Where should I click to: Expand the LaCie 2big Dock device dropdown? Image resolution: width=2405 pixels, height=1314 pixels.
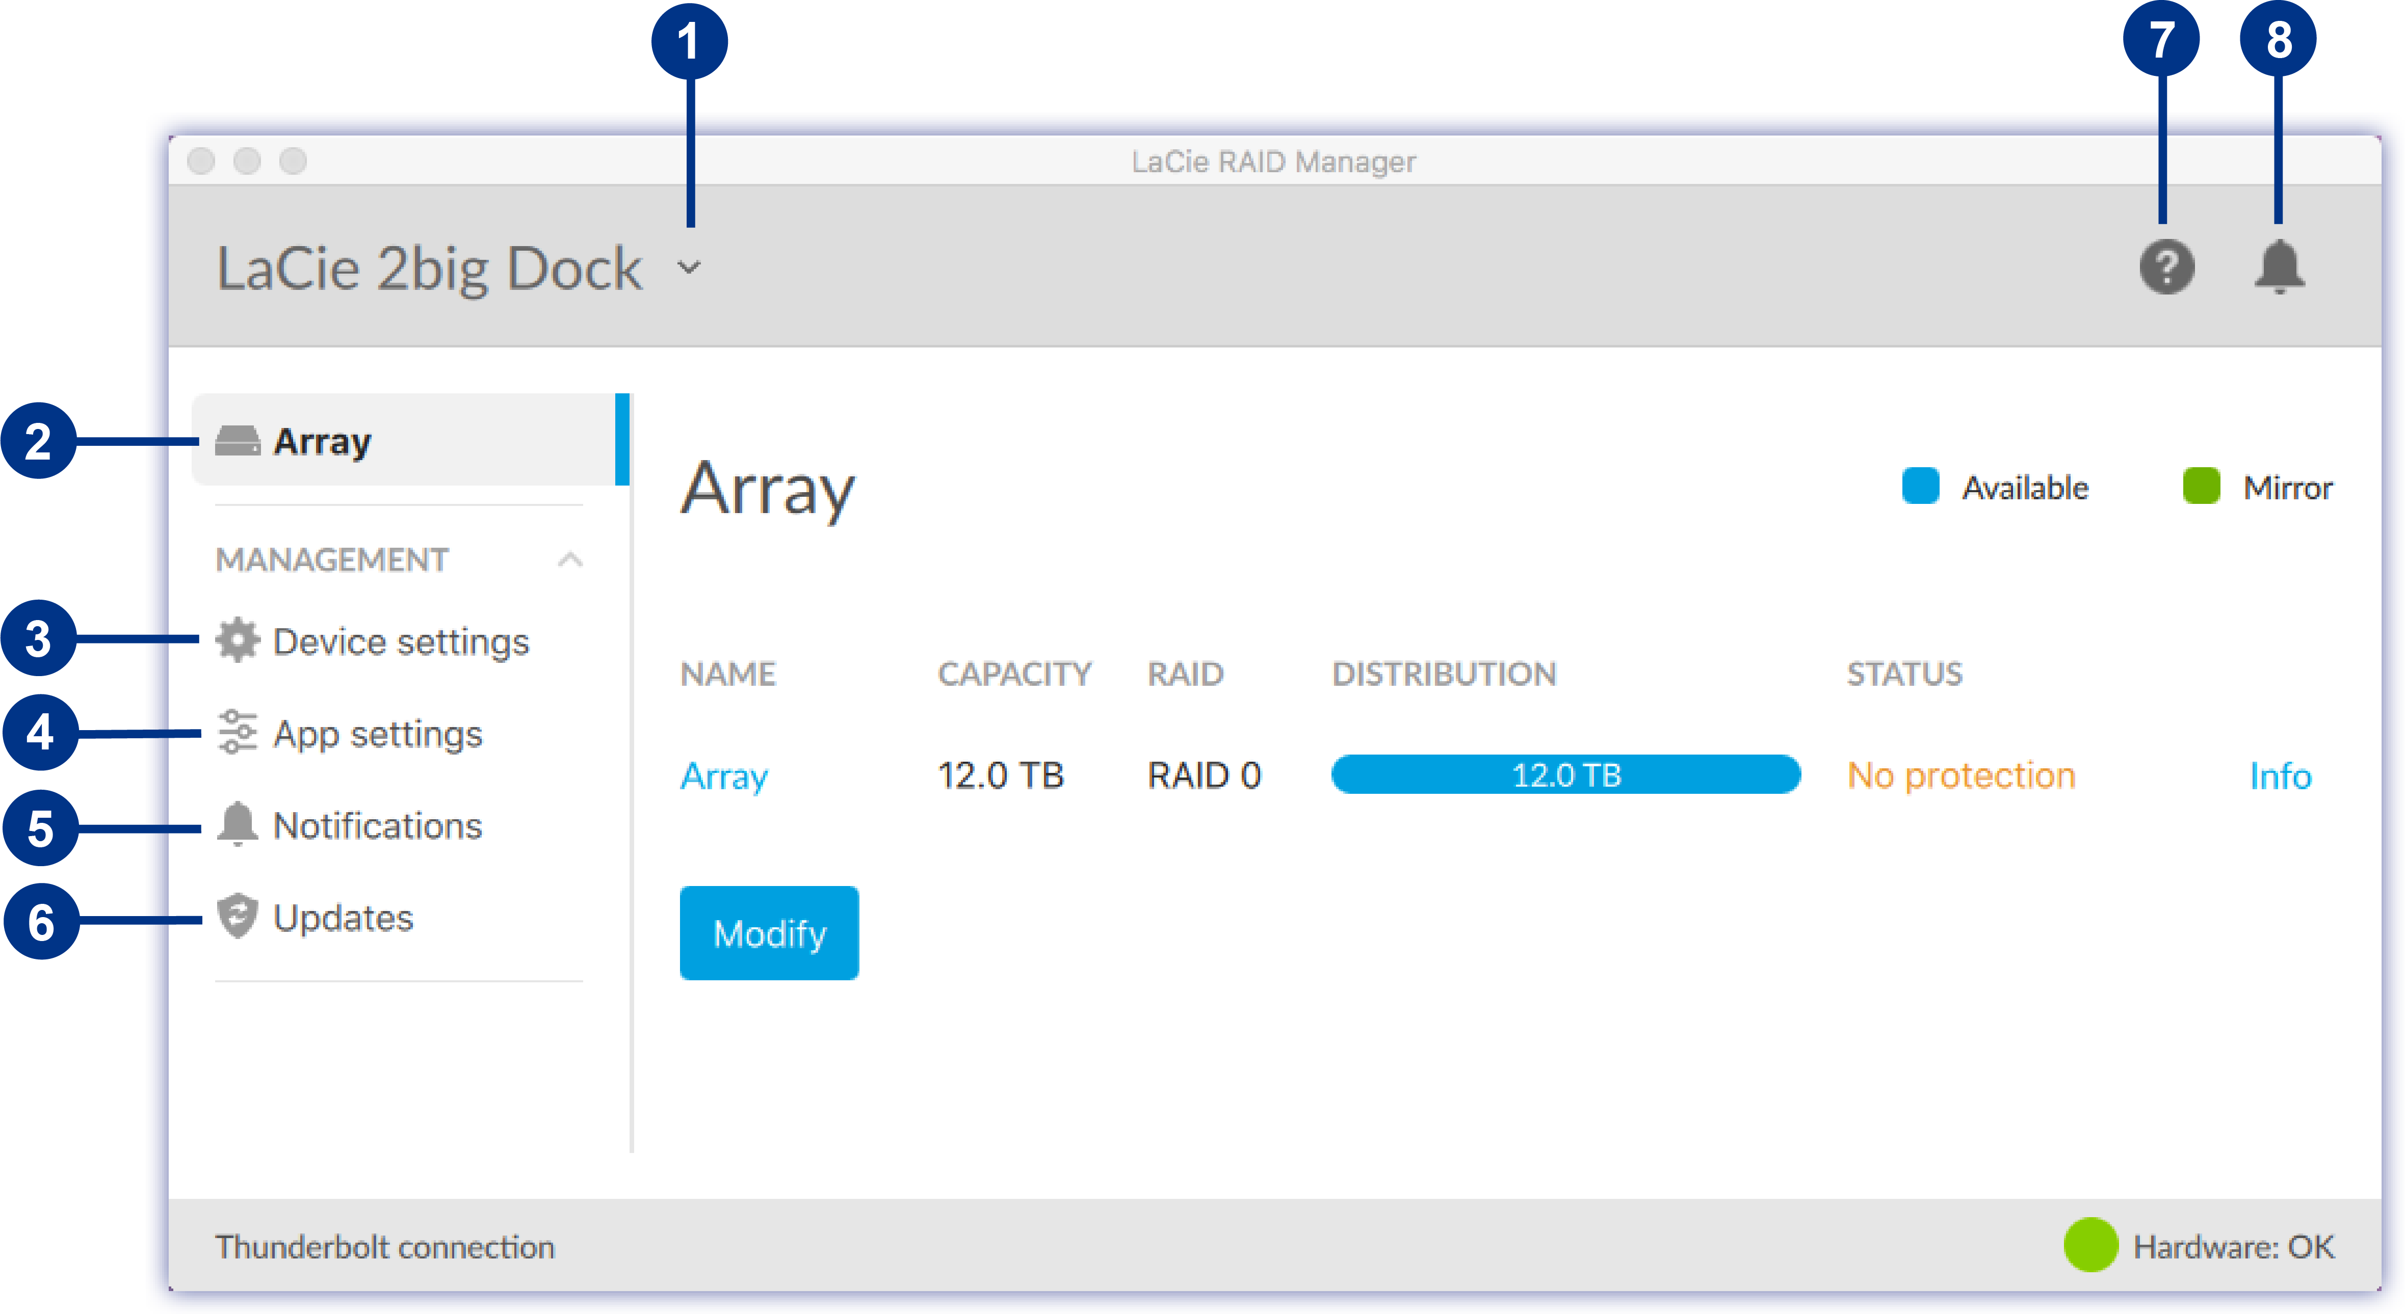[689, 268]
